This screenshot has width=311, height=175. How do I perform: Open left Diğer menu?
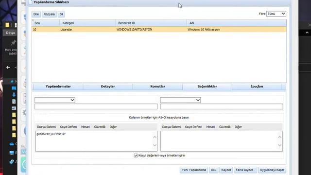tap(113, 127)
